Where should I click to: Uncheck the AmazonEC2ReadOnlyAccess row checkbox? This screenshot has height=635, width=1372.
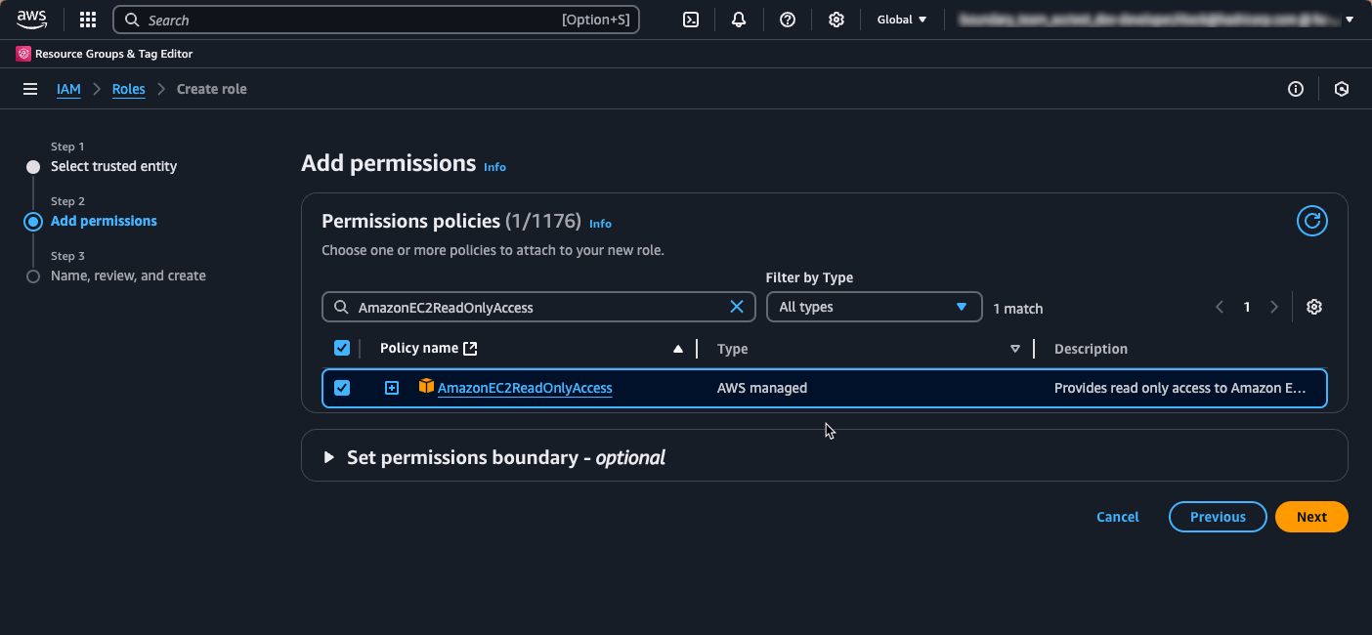click(342, 388)
